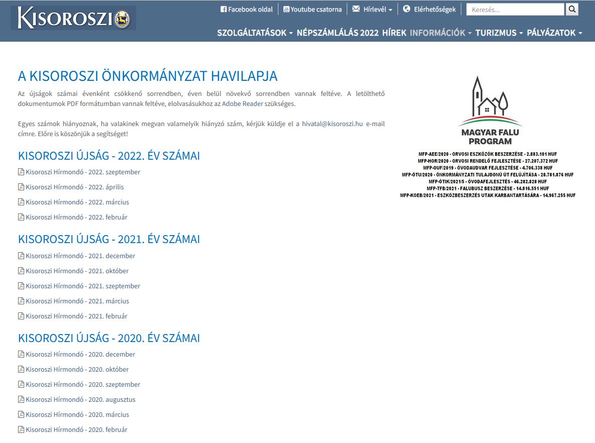
Task: Open Kisoroszi Hírmondó - 2020. augusztus
Action: tap(80, 399)
